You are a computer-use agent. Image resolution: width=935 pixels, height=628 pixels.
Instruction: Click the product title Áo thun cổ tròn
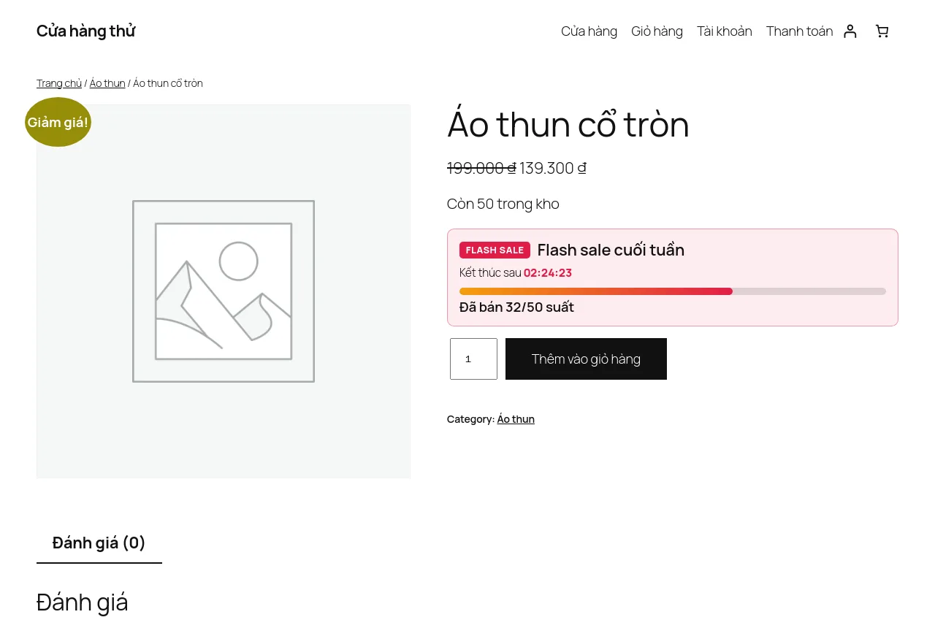tap(568, 124)
